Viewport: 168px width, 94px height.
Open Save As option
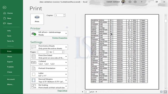(10, 41)
